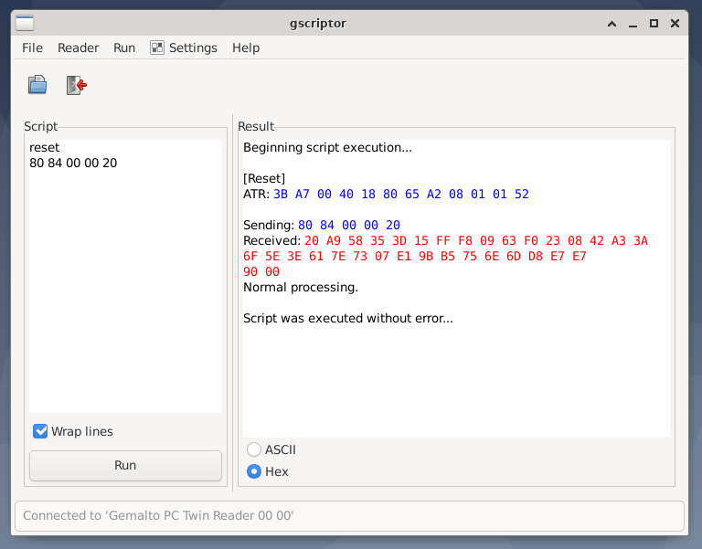This screenshot has width=702, height=549.
Task: Close the gscriptor window
Action: pos(675,23)
